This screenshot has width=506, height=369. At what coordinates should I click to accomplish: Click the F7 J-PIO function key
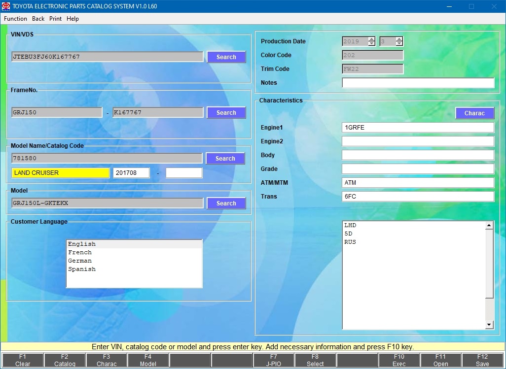(273, 360)
